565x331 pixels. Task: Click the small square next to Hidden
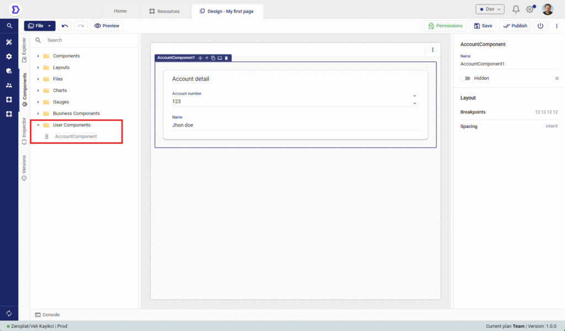(x=557, y=79)
